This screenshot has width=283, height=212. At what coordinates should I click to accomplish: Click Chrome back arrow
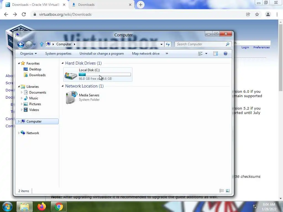pos(6,14)
